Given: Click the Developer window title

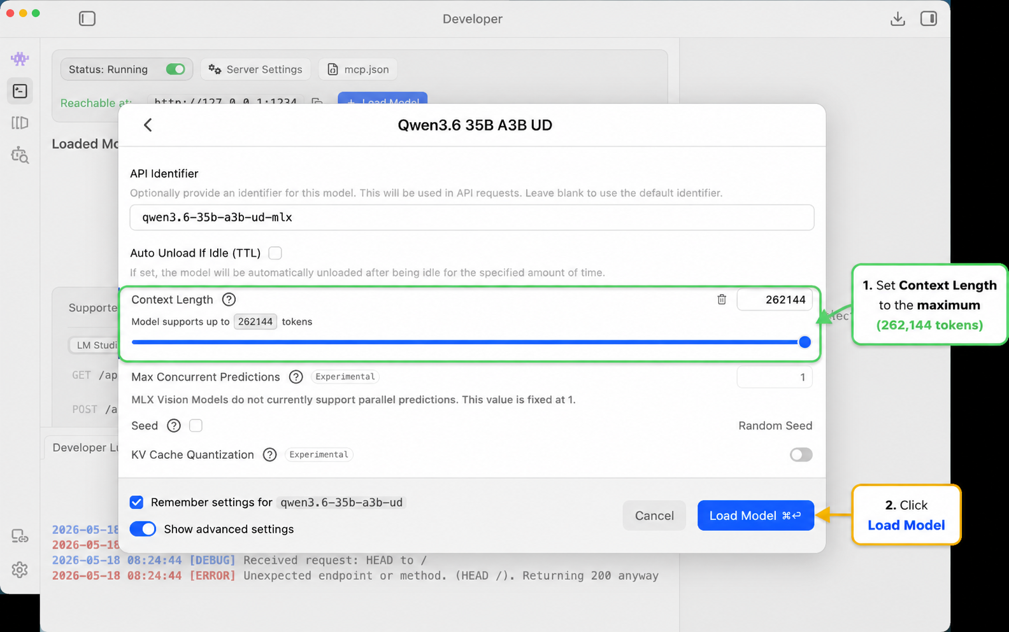Looking at the screenshot, I should tap(473, 19).
